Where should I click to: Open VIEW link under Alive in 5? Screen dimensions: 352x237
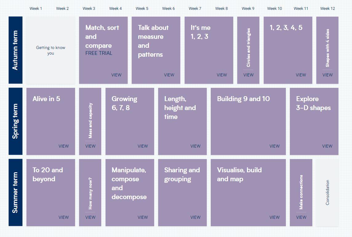point(64,146)
